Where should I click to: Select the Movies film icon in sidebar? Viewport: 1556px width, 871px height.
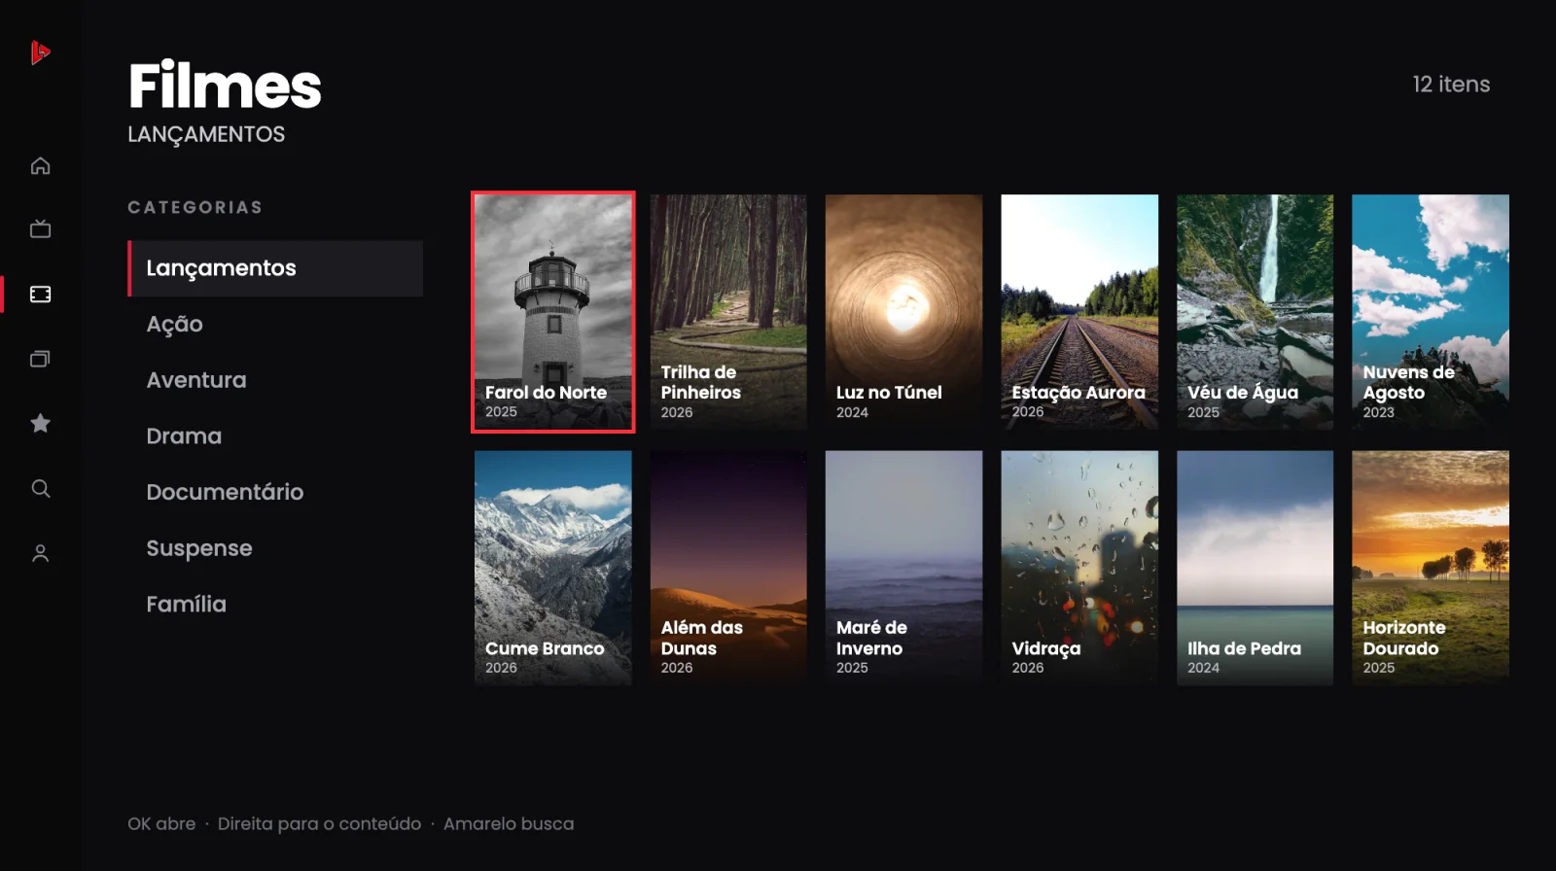pos(40,294)
